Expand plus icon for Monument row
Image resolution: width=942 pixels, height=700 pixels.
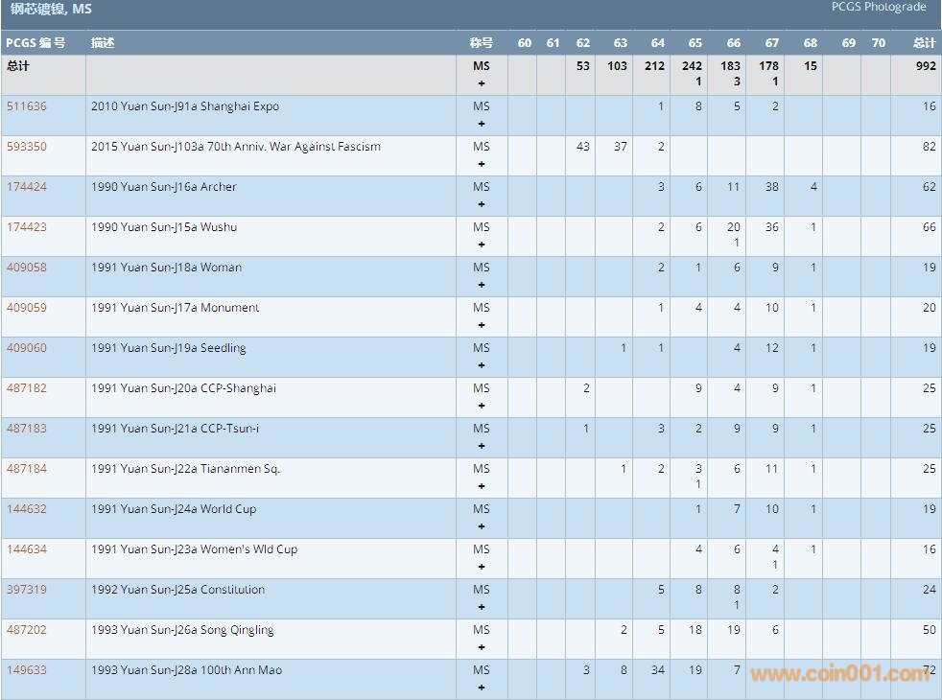pyautogui.click(x=481, y=325)
